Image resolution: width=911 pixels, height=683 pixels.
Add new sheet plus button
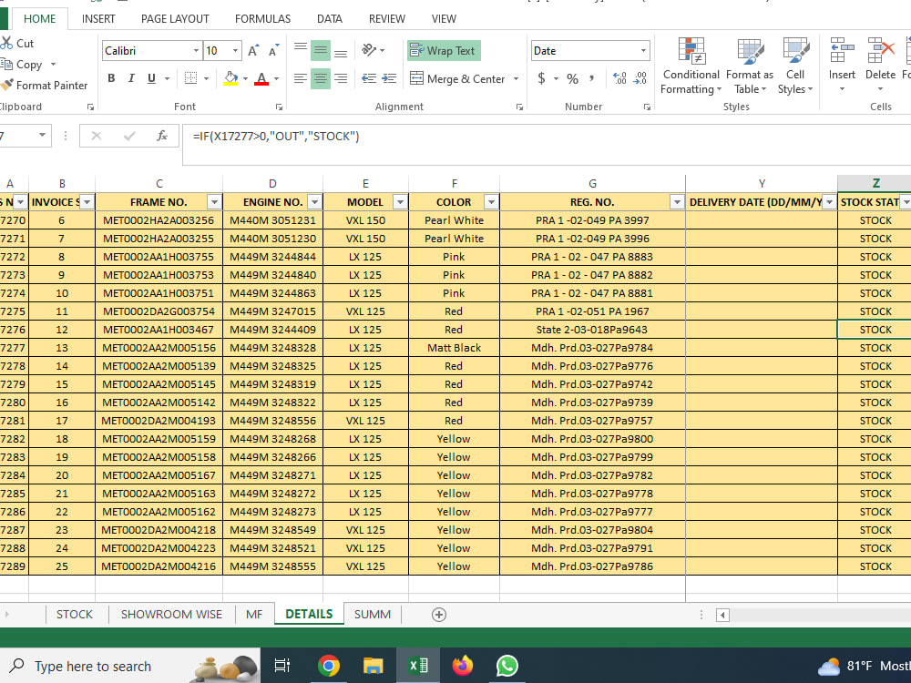click(x=439, y=615)
